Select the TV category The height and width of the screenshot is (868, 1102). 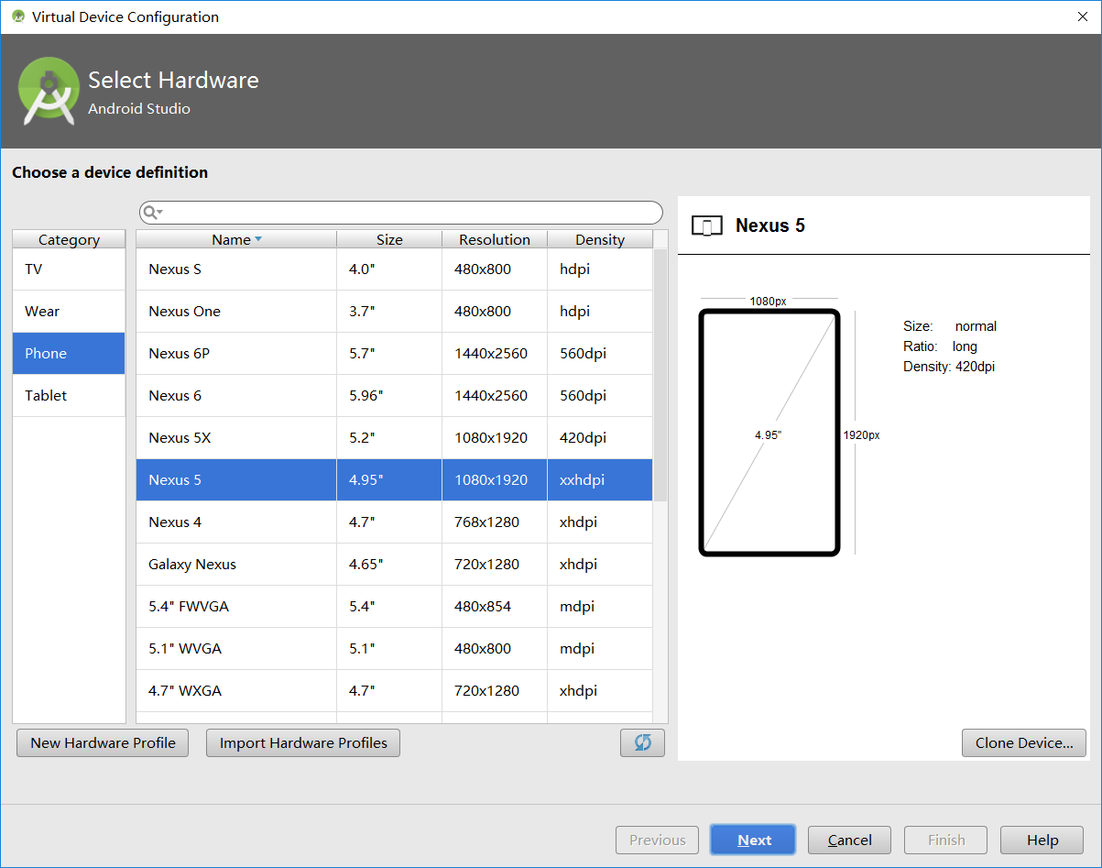[x=69, y=269]
